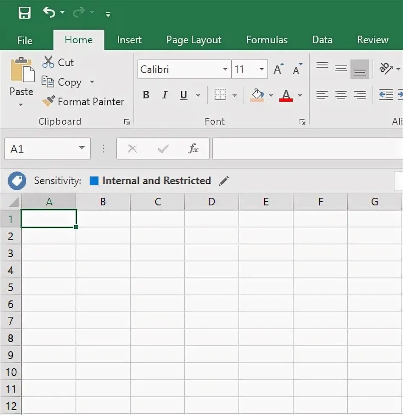Select row 10 header
This screenshot has width=403, height=415.
11,372
